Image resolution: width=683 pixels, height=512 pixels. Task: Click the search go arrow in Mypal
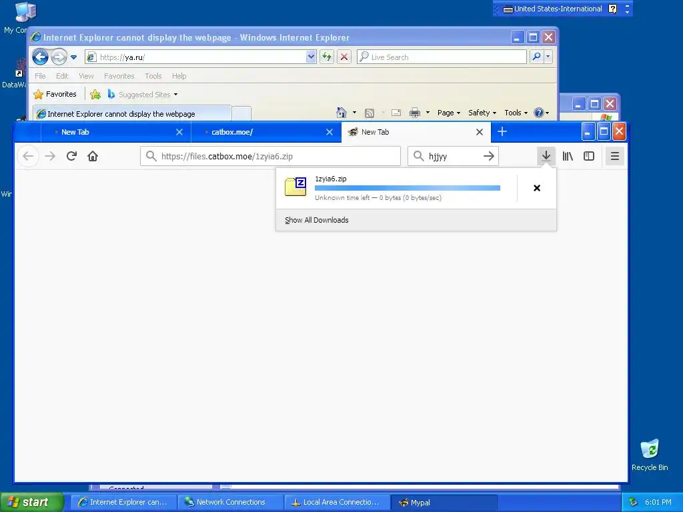tap(489, 156)
